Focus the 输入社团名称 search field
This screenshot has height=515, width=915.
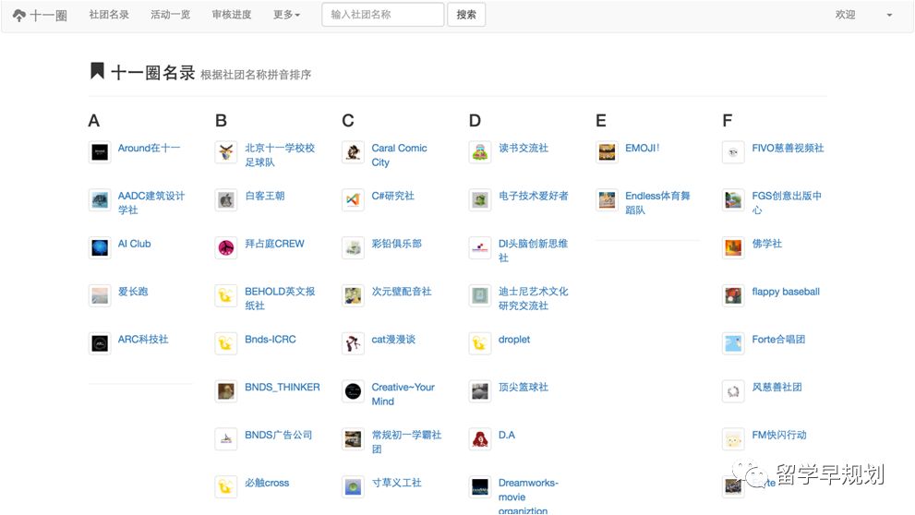383,15
